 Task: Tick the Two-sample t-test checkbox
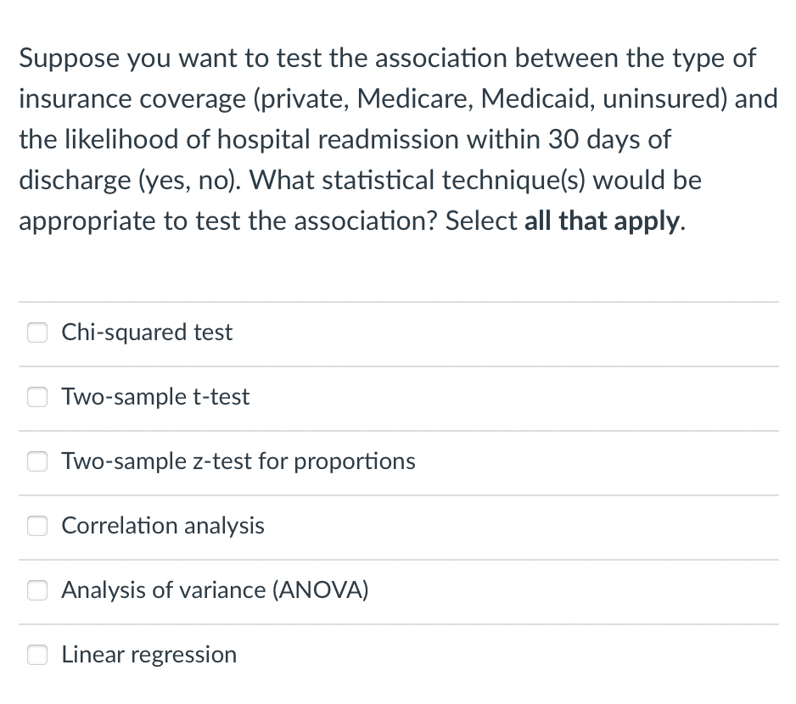click(37, 397)
